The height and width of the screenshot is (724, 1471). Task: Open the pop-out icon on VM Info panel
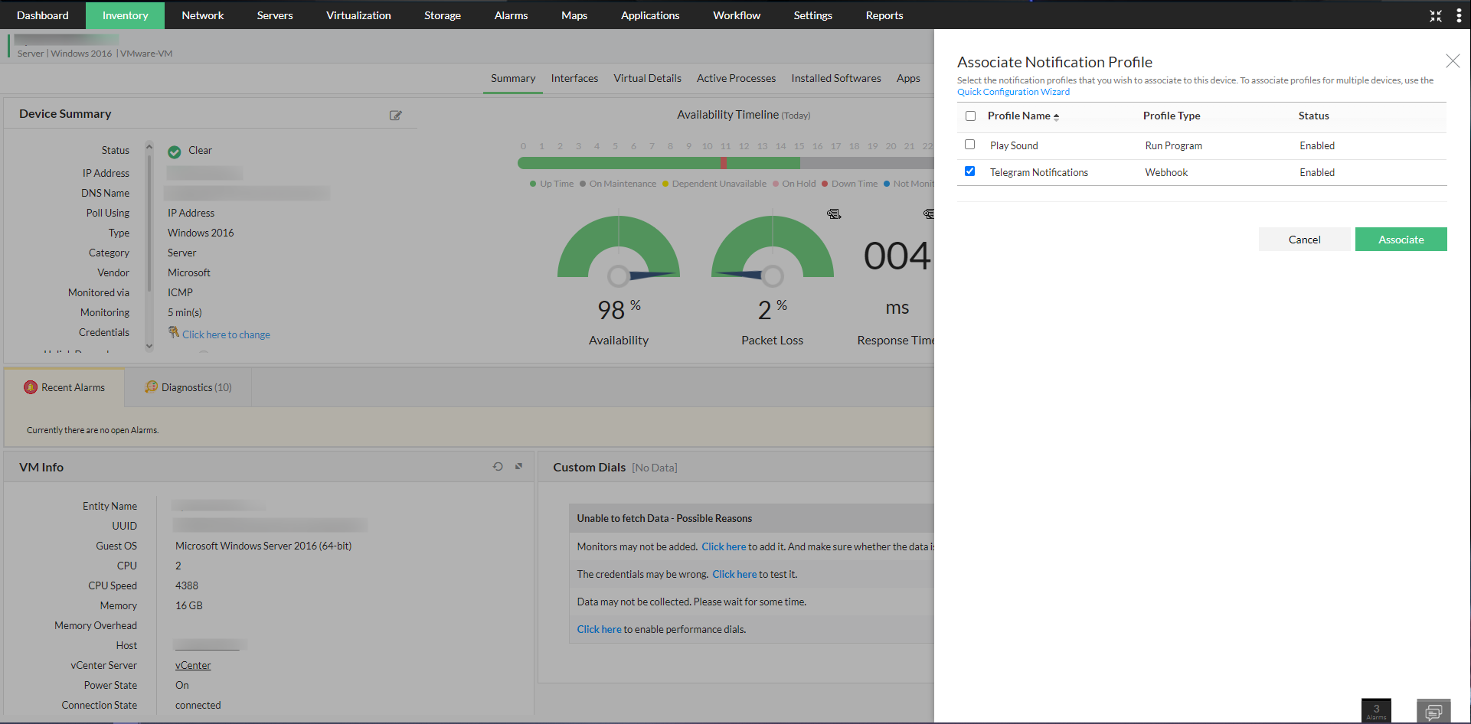click(x=518, y=466)
